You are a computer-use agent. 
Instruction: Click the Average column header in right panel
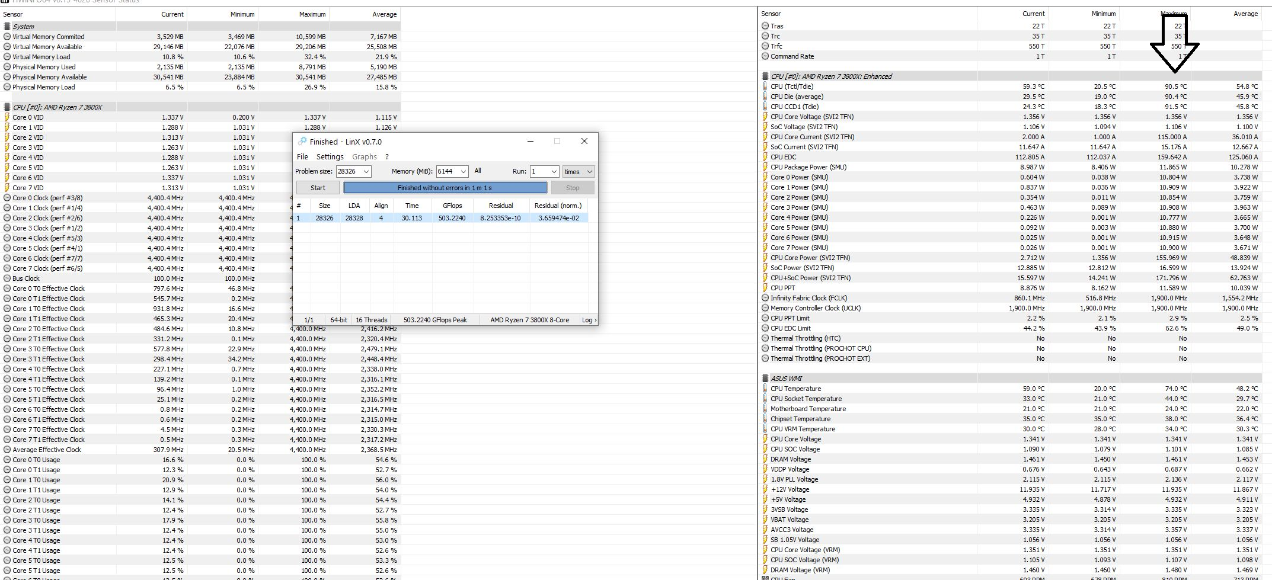(x=1245, y=14)
